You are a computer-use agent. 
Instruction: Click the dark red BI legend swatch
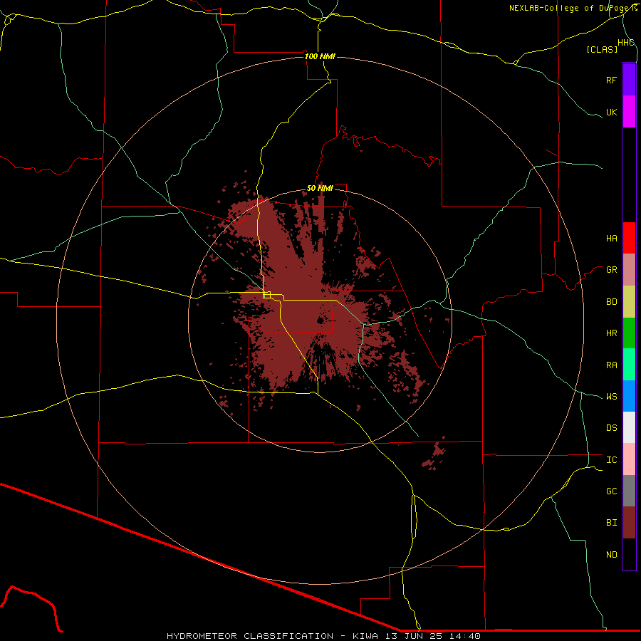629,523
